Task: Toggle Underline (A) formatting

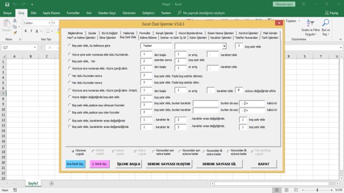Action: point(37,31)
